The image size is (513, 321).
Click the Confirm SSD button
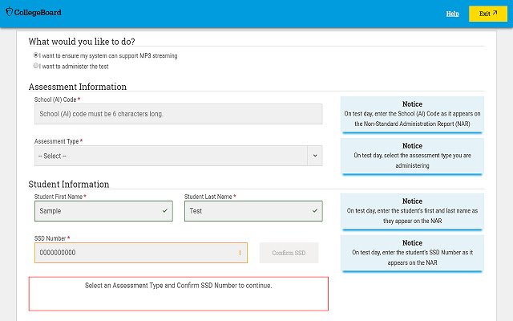point(289,253)
